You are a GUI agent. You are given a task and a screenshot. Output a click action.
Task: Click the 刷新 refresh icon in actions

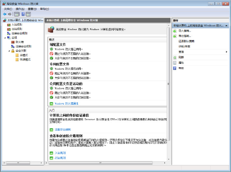175,57
